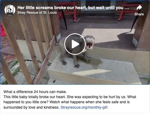Play the Stray Rescue video
The height and width of the screenshot is (114, 150).
75,44
